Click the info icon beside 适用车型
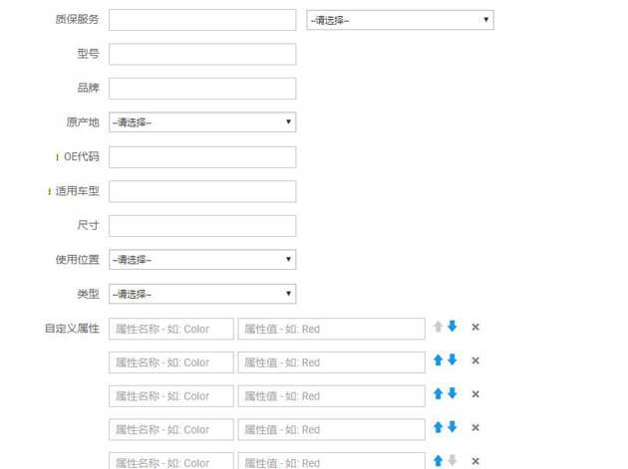The height and width of the screenshot is (469, 628). point(49,191)
